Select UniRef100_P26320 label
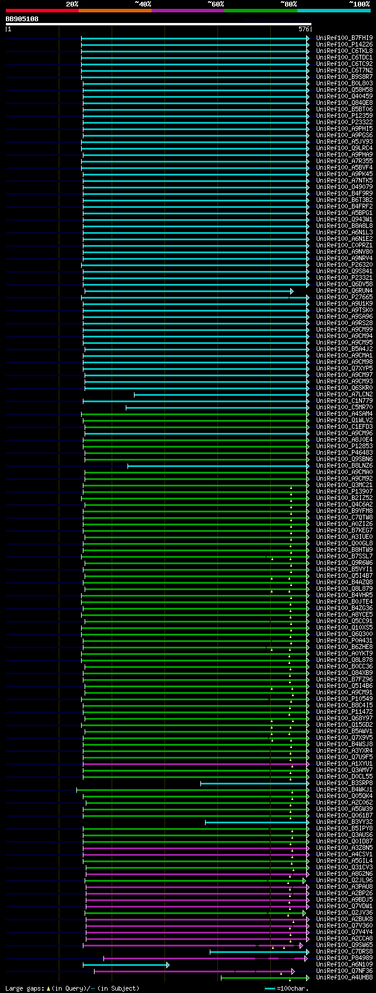This screenshot has height=993, width=376. pos(344,264)
